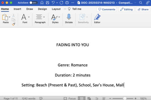
Task: Click the Duration: 2 minutes line
Action: (73, 75)
